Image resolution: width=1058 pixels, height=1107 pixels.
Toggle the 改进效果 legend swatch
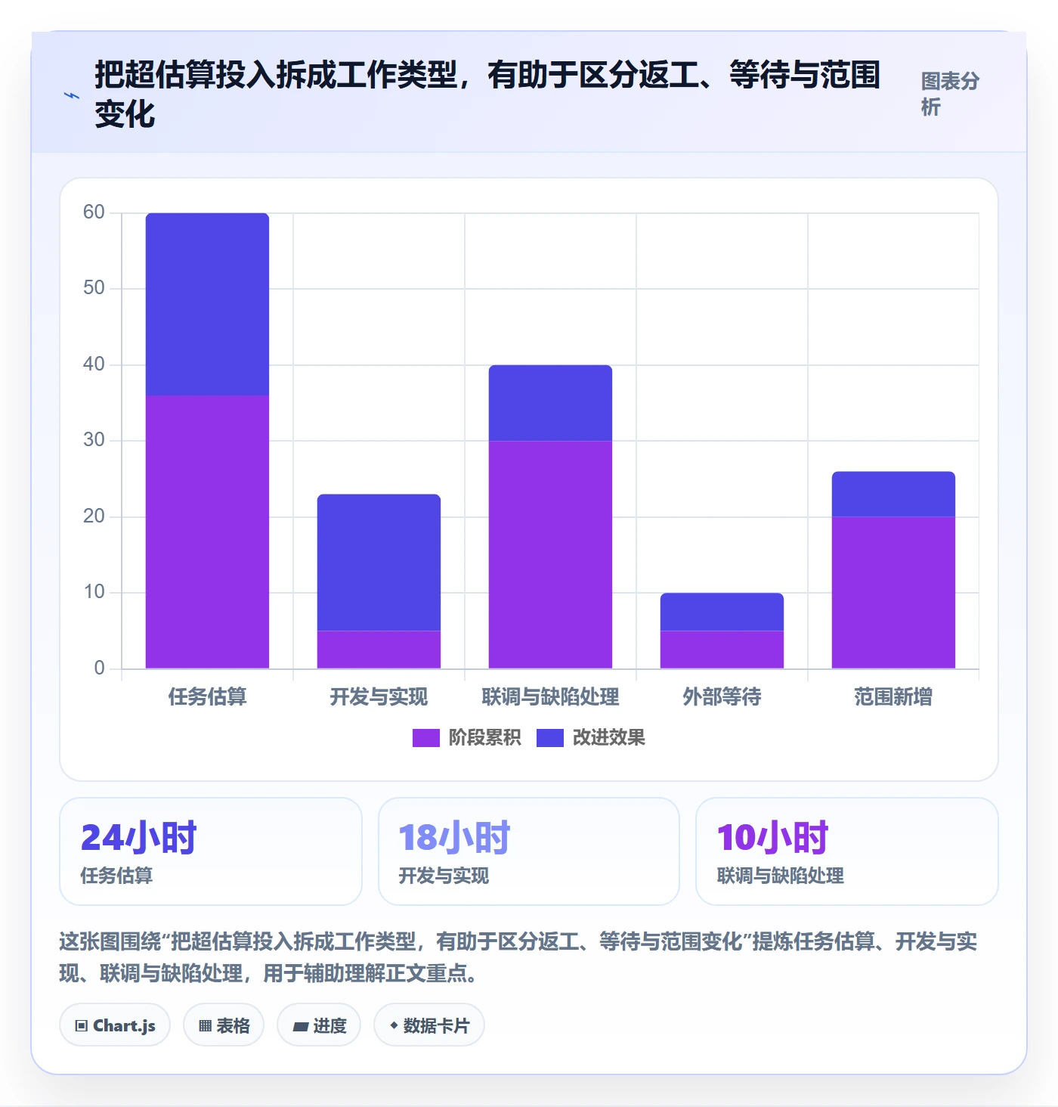[x=549, y=738]
